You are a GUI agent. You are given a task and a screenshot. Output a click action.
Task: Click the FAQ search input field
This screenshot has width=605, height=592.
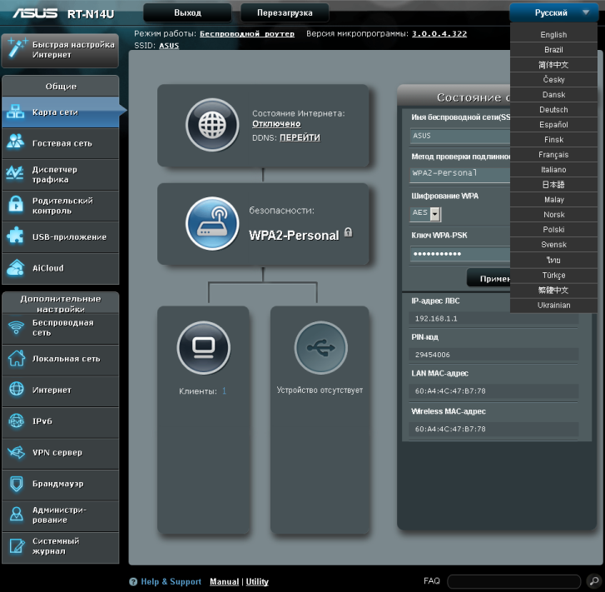514,581
